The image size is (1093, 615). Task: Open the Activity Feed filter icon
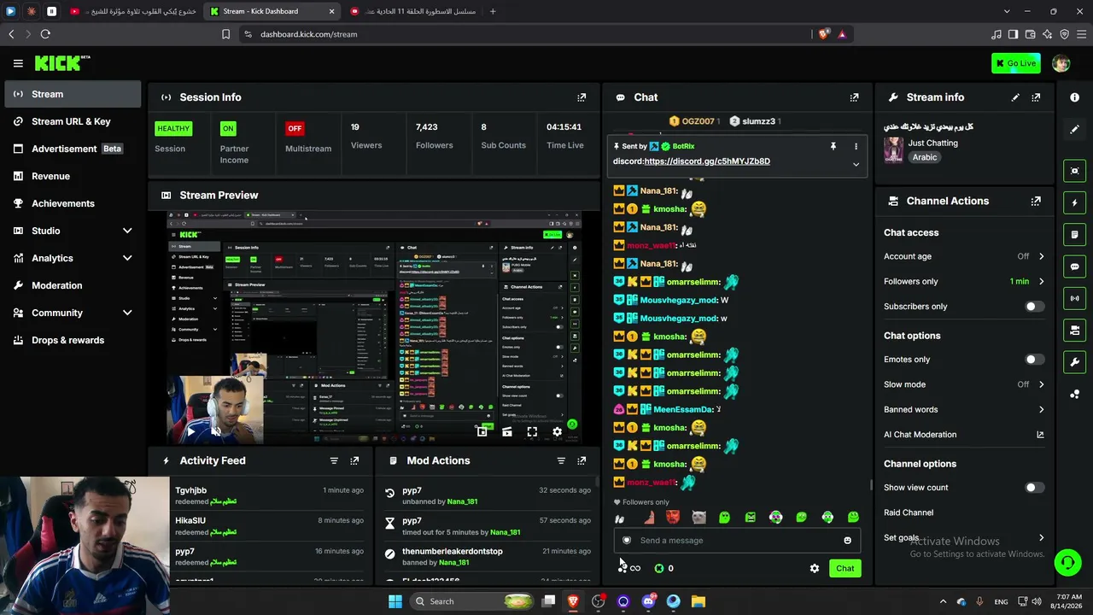[x=334, y=460]
